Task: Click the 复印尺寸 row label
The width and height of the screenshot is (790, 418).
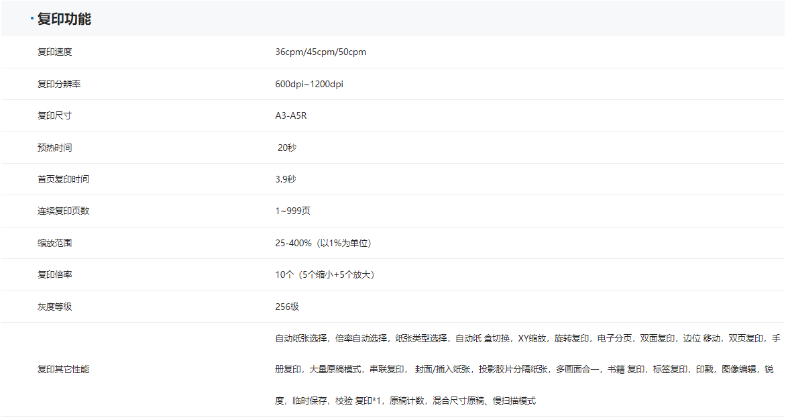Action: tap(54, 115)
